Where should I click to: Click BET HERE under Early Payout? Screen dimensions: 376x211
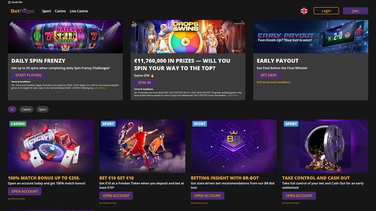[269, 75]
